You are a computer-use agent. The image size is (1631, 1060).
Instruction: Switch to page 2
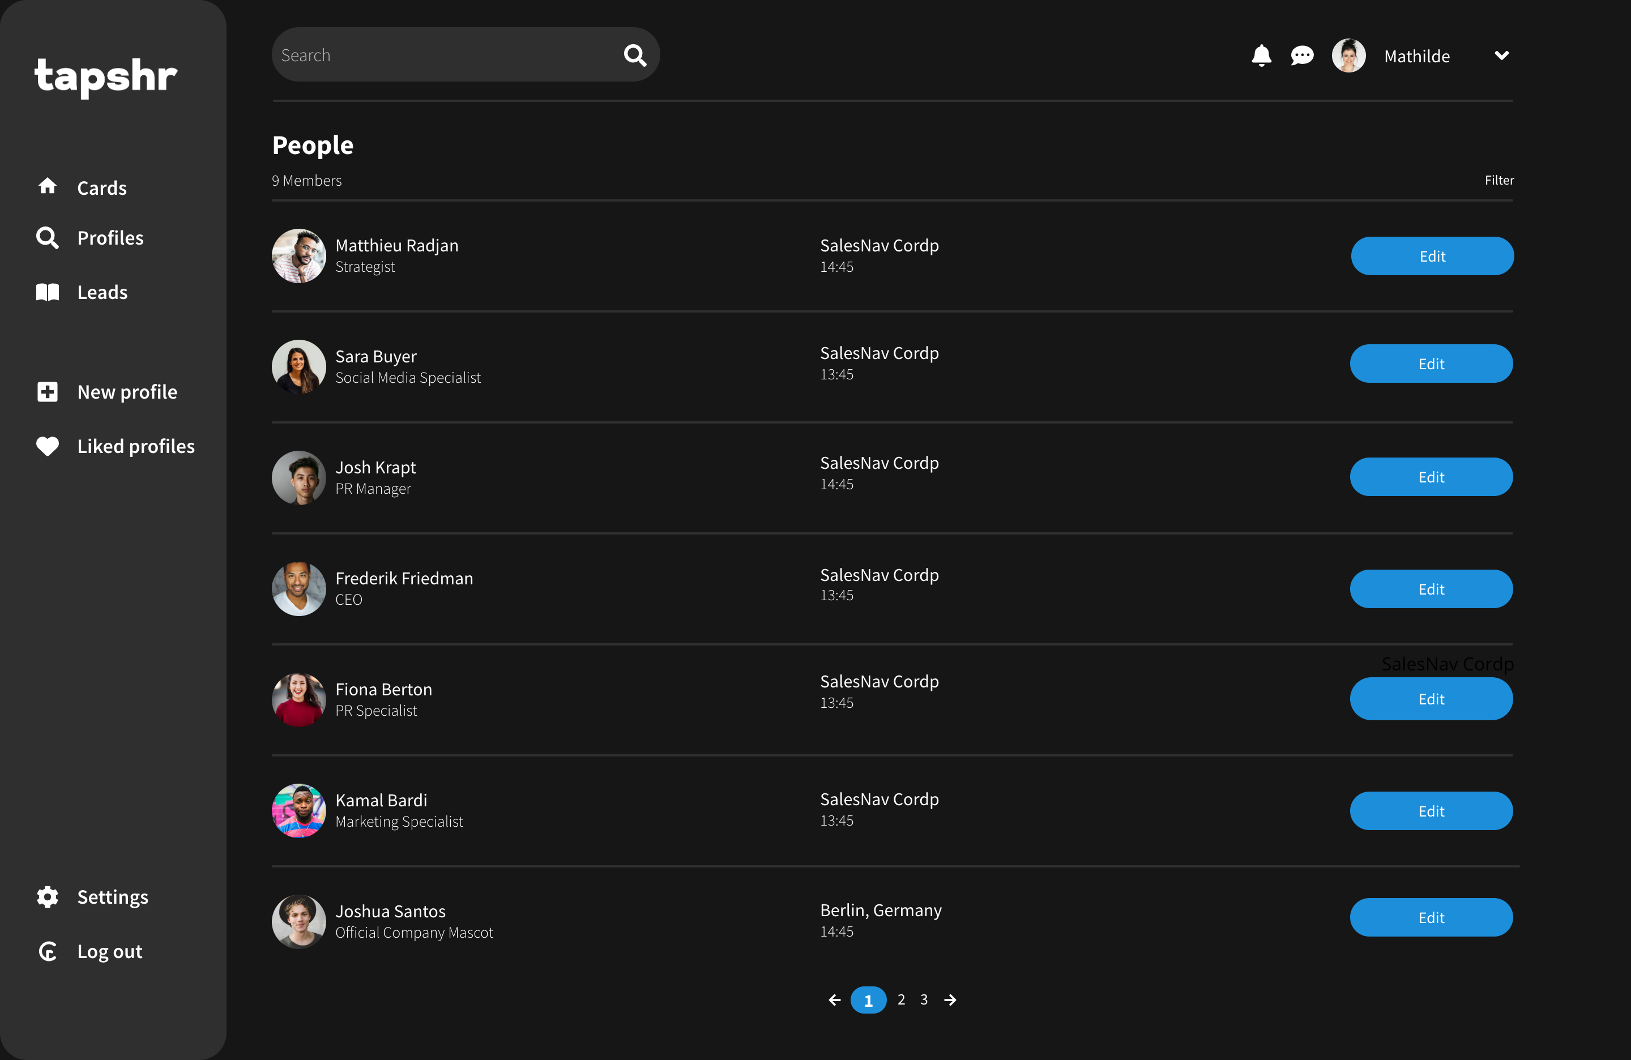coord(901,1000)
